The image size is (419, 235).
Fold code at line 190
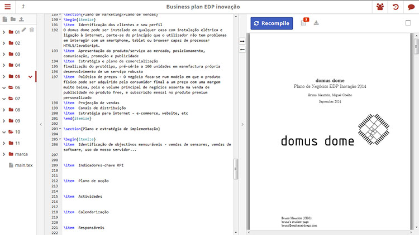tap(60, 19)
